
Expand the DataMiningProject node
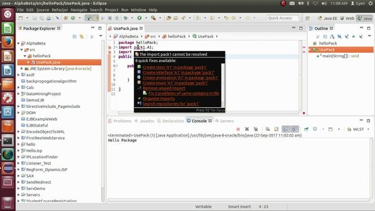pos(18,94)
